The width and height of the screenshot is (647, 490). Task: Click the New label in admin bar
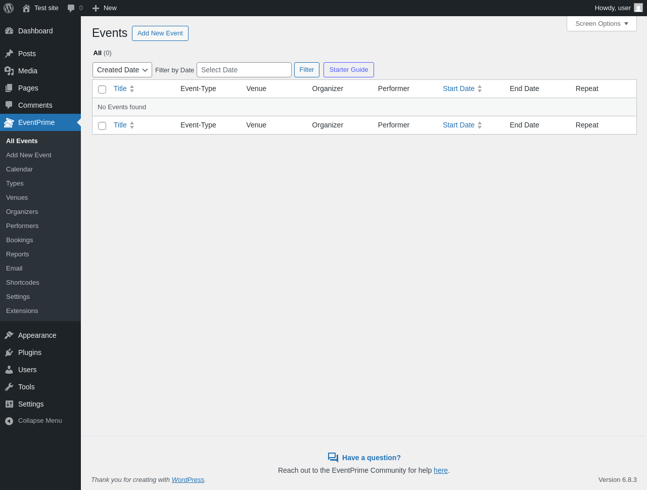pyautogui.click(x=110, y=8)
